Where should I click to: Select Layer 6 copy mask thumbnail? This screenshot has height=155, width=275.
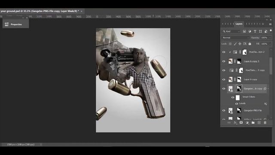(239, 79)
